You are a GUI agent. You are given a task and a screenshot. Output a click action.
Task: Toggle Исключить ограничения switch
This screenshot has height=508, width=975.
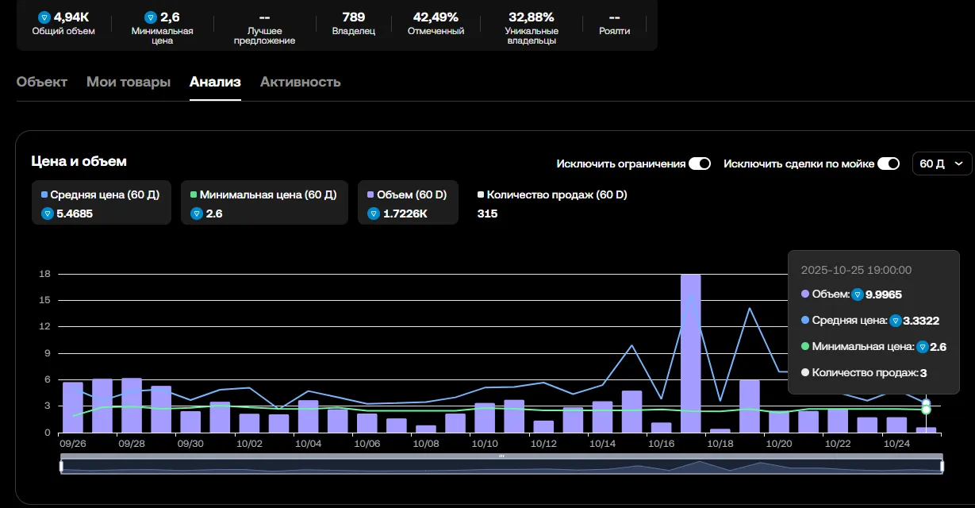click(700, 164)
